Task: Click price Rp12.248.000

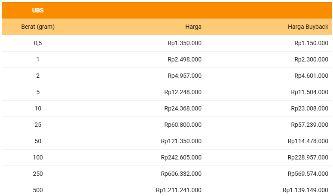Action: 183,92
